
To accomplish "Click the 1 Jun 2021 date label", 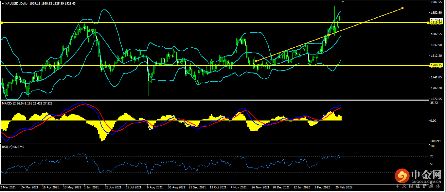I will 92,187.
